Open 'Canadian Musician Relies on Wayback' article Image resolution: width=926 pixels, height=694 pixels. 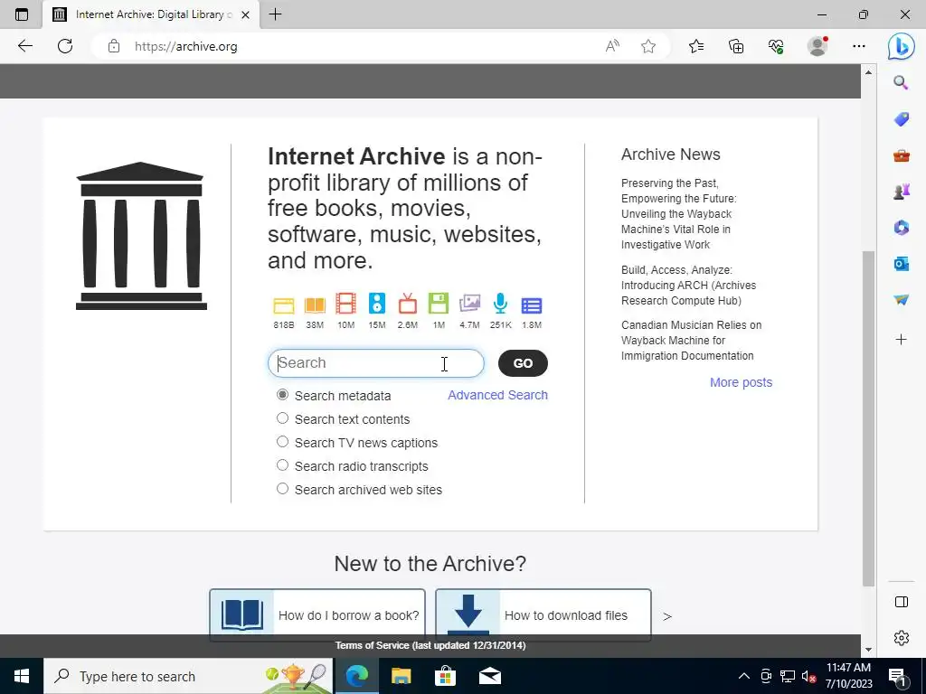[x=691, y=341]
